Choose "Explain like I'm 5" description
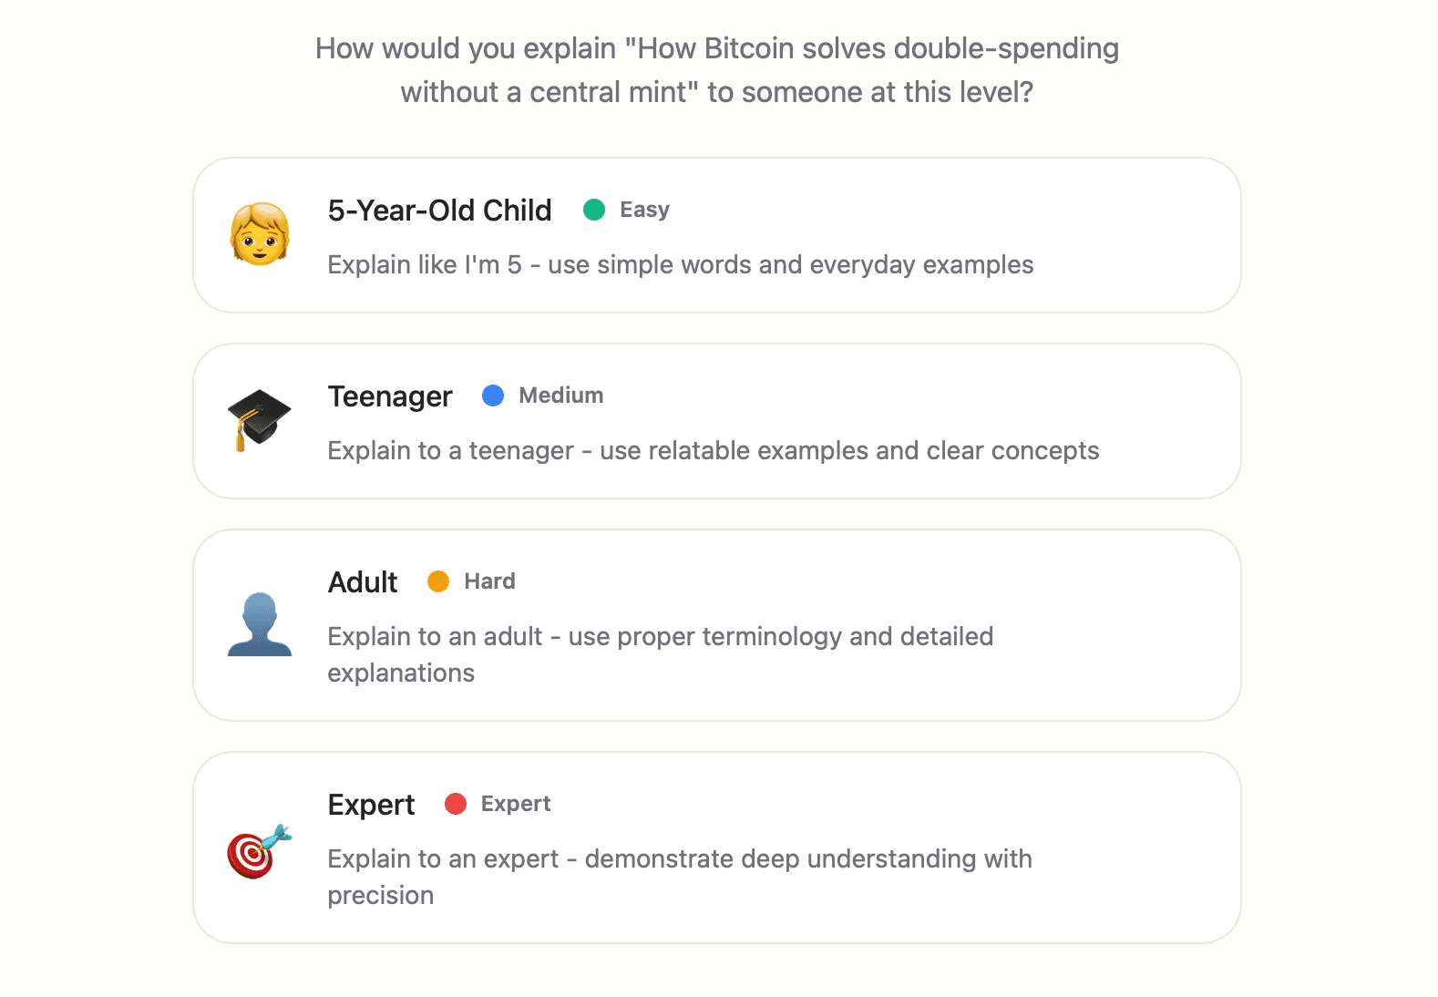Viewport: 1438px width, 997px height. pos(680,265)
